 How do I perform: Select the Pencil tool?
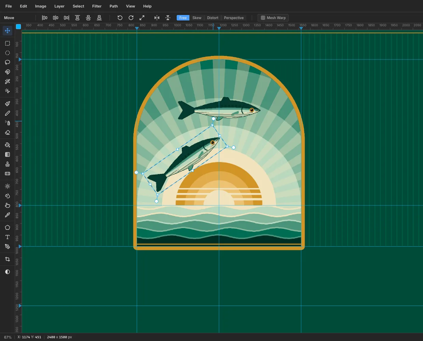8,113
